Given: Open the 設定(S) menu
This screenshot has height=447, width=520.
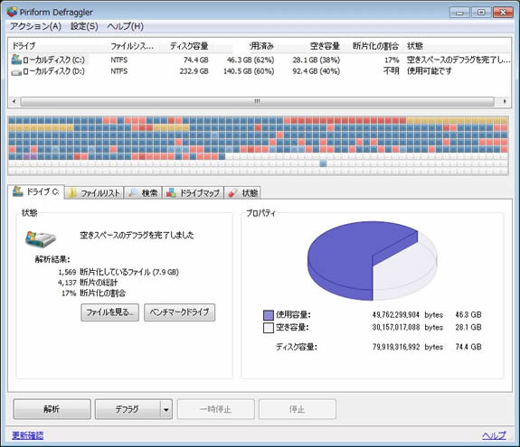Looking at the screenshot, I should [84, 26].
